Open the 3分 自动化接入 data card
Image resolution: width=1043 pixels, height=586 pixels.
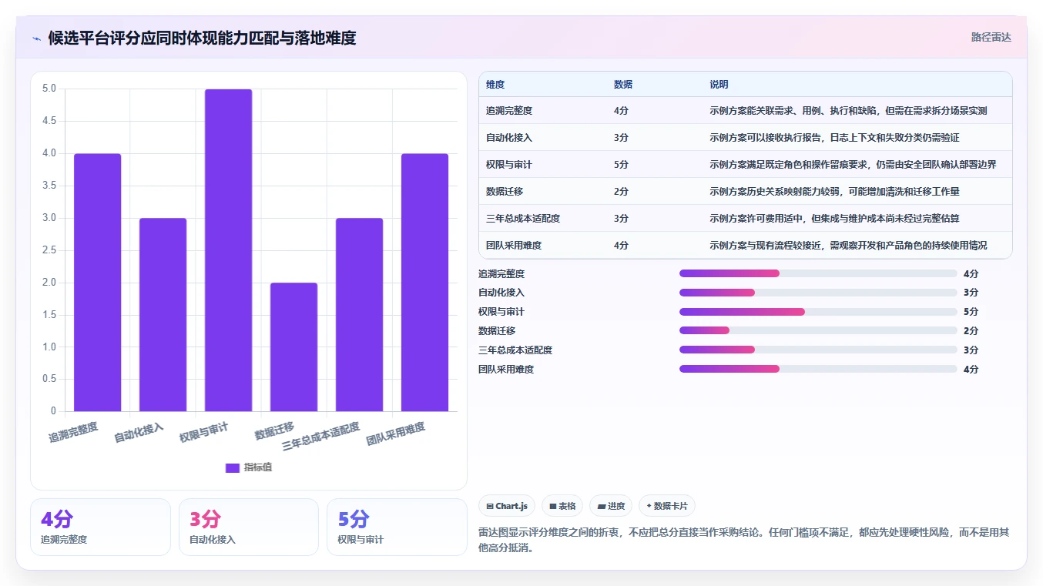click(249, 527)
